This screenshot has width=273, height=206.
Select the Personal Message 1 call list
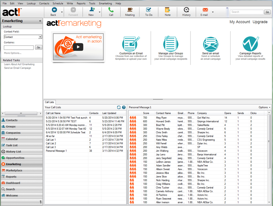pos(85,151)
